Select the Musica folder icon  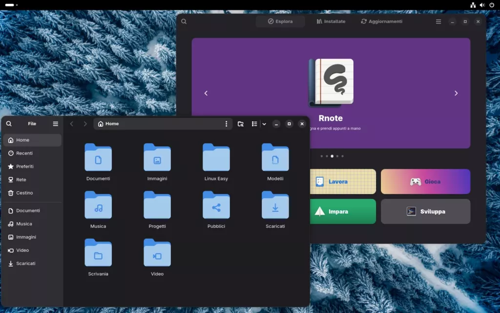[98, 205]
